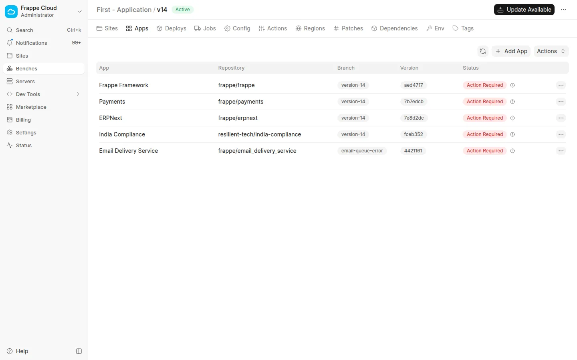
Task: Refresh the apps list with the reload icon
Action: point(483,51)
